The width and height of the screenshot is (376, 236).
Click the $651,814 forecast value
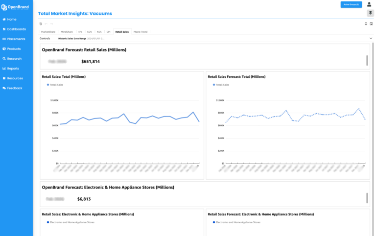pos(91,61)
